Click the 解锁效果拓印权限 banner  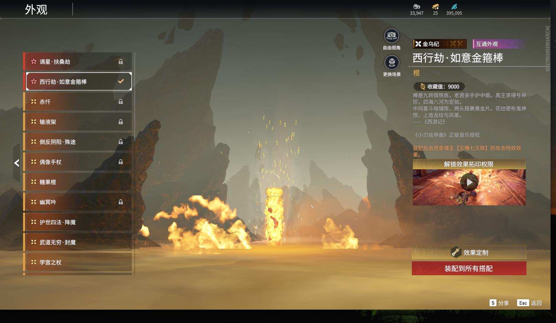pyautogui.click(x=469, y=164)
